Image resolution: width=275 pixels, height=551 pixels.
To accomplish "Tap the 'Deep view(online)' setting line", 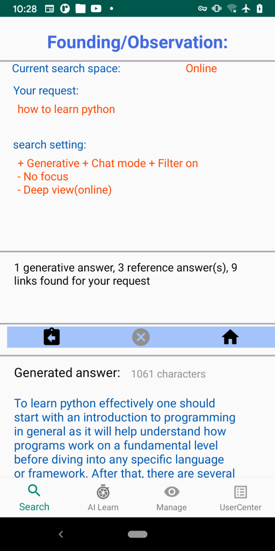I will click(64, 190).
